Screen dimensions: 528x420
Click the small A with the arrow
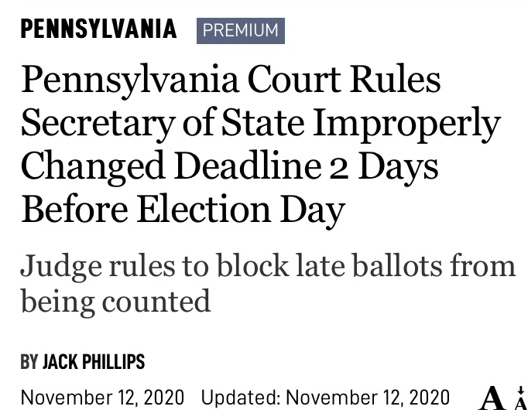(x=520, y=398)
